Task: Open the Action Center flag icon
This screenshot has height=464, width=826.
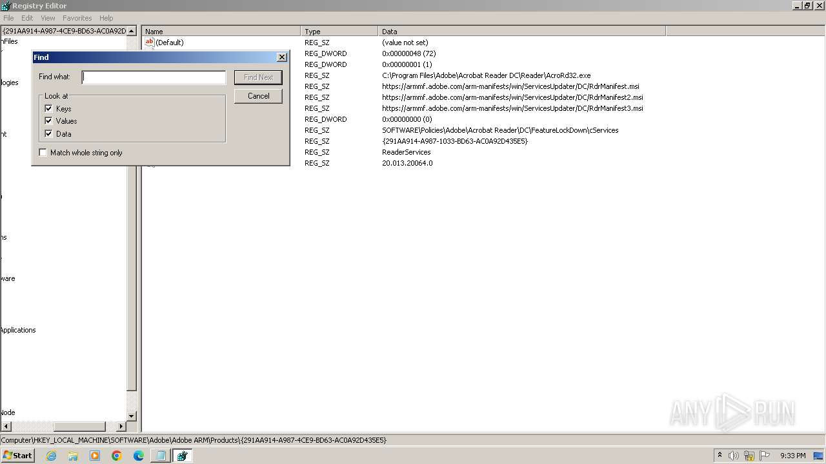Action: coord(765,456)
